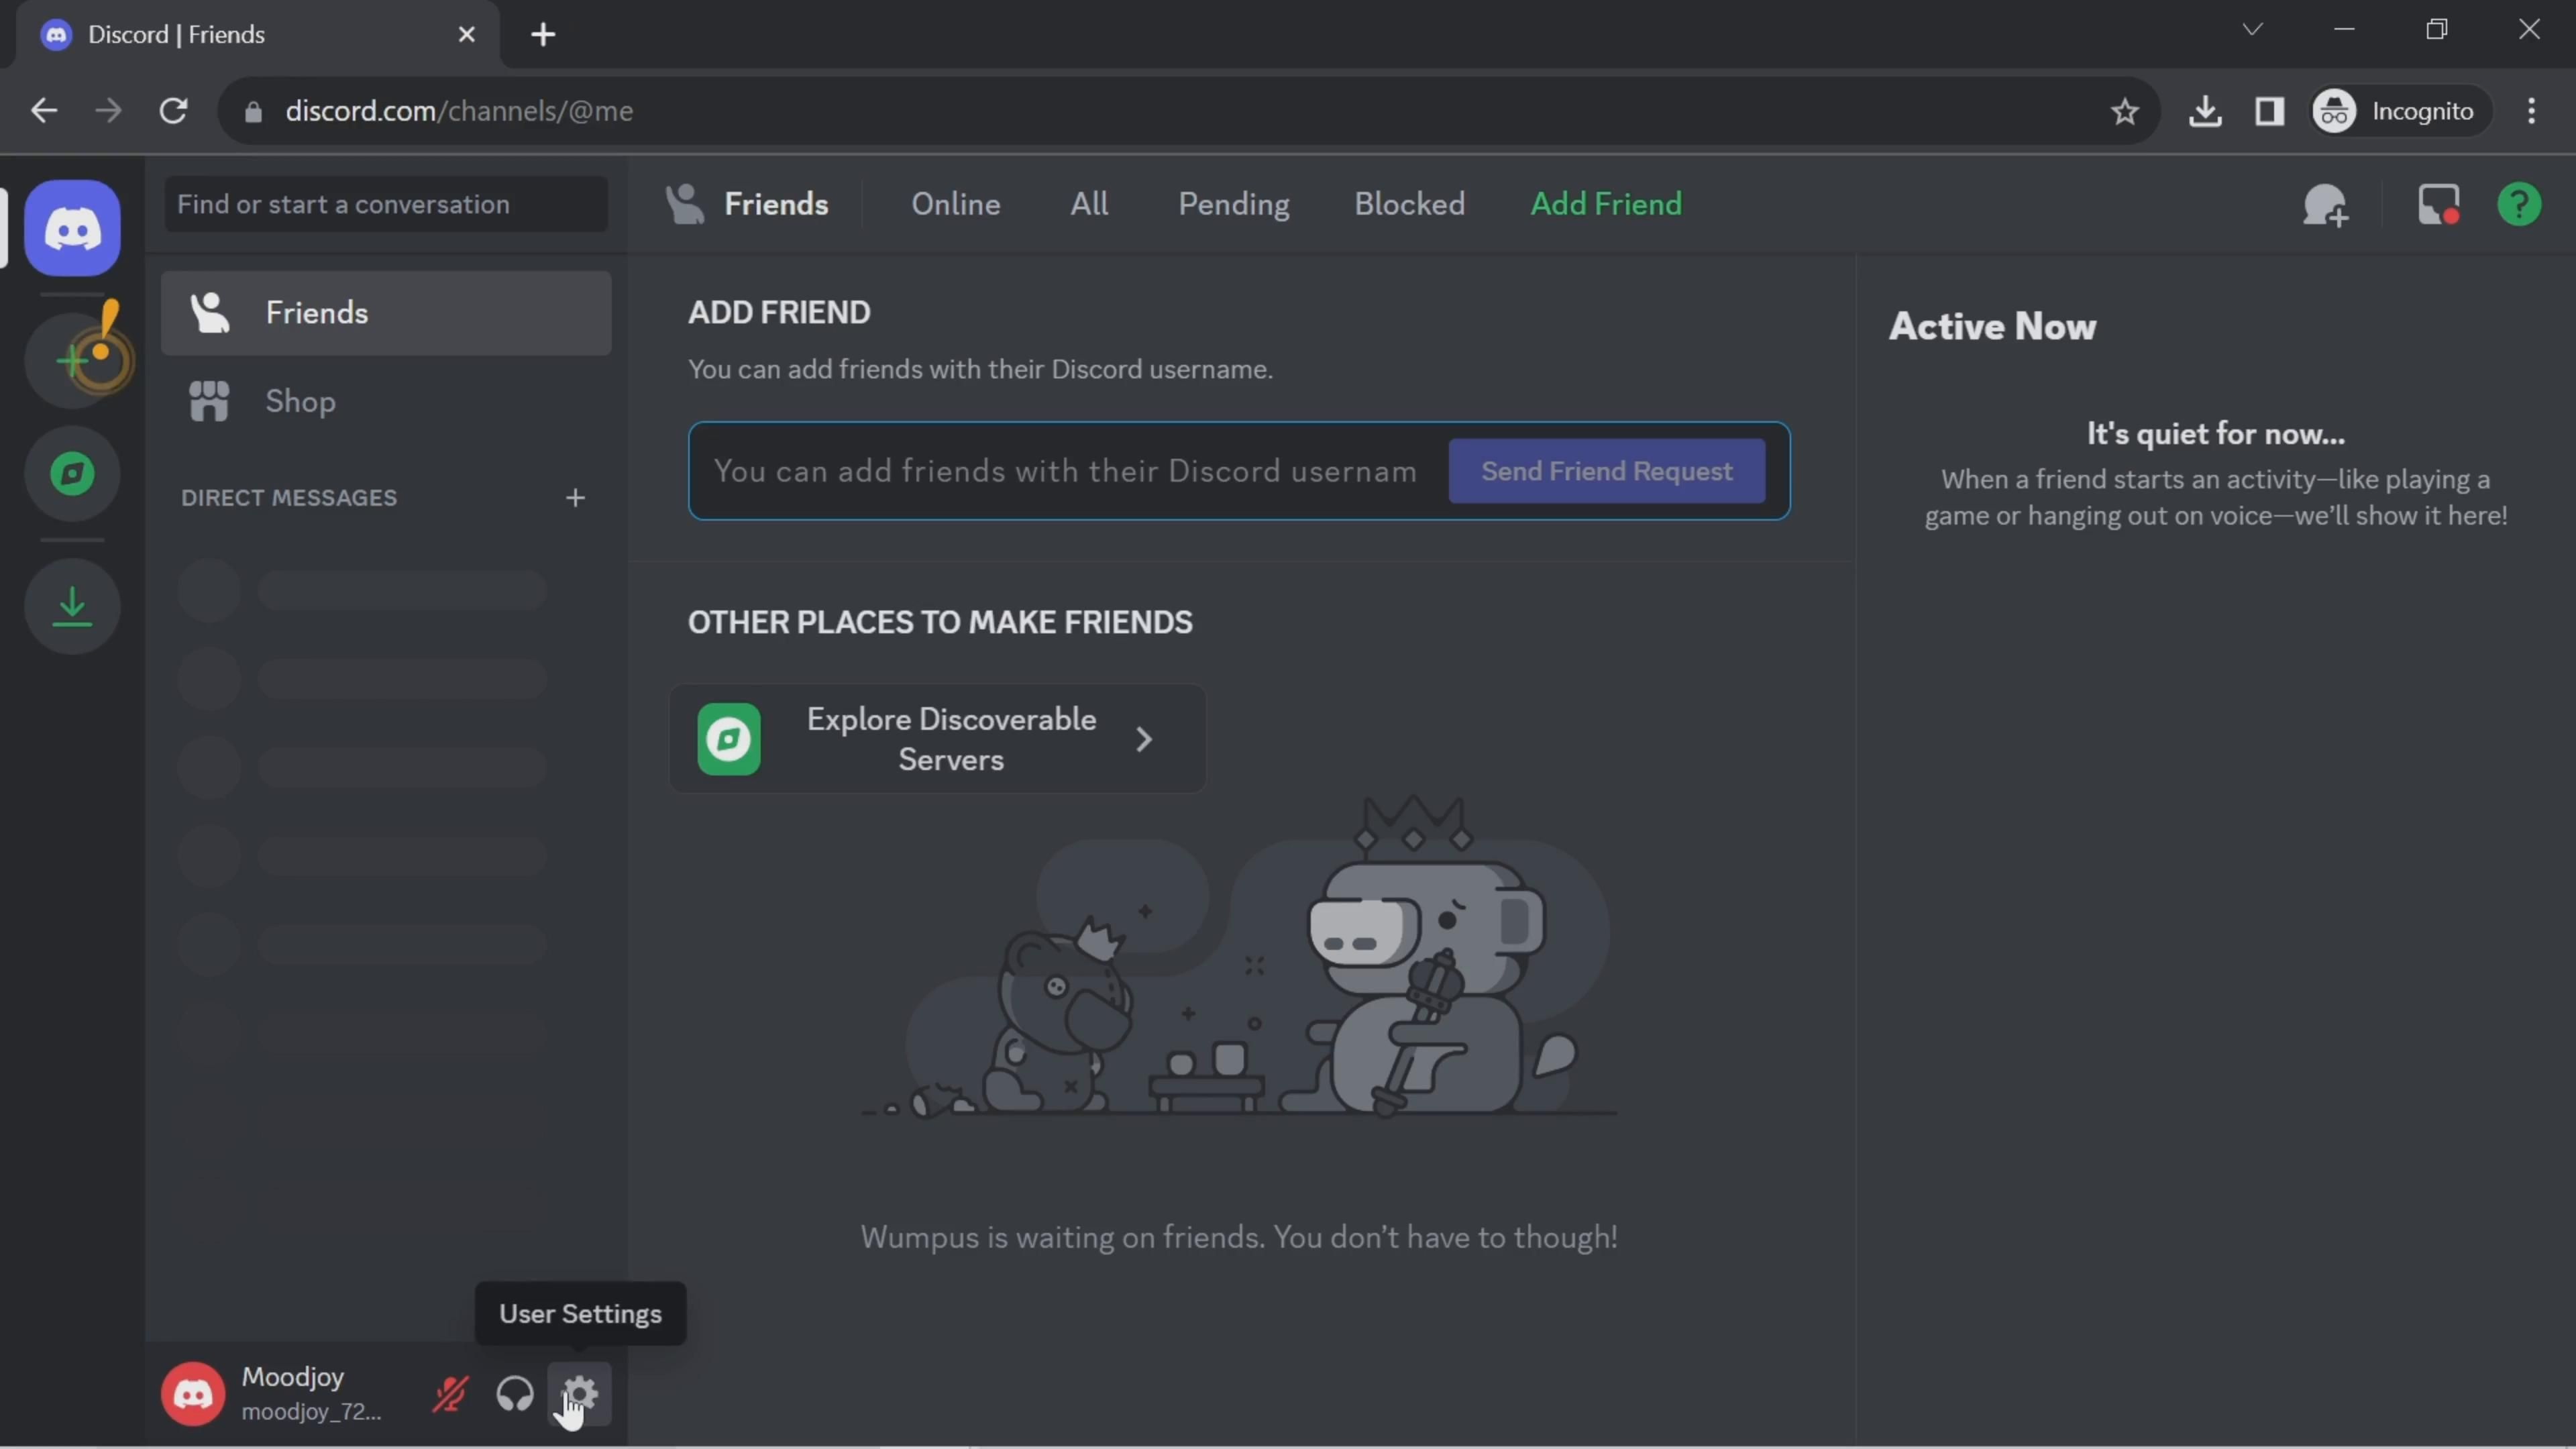Expand the Explore Discoverable Servers chevron
The height and width of the screenshot is (1449, 2576).
coord(1144,739)
